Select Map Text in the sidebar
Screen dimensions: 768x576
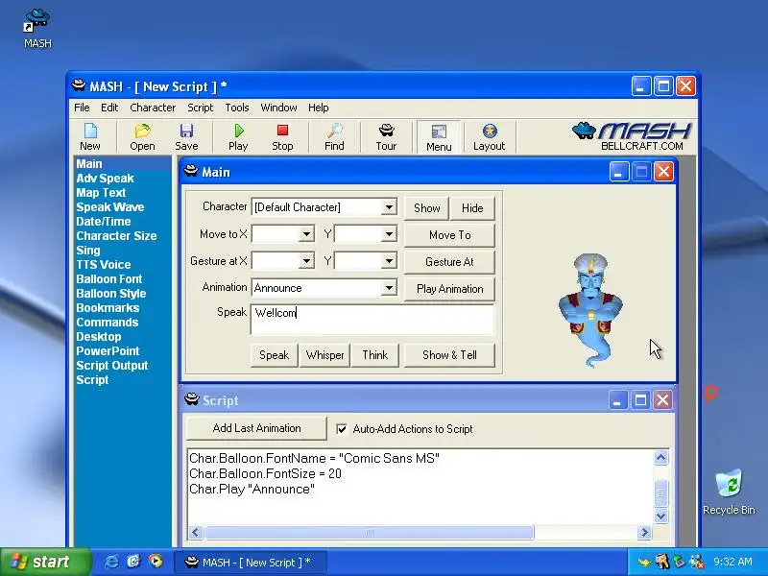[101, 193]
